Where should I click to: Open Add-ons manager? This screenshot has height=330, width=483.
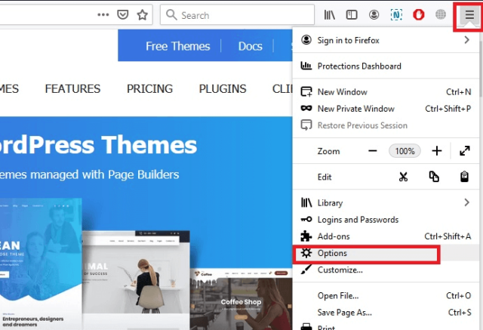pos(386,236)
